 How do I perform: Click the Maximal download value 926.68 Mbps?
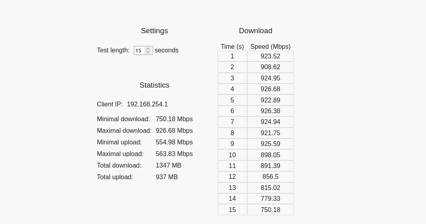point(174,130)
